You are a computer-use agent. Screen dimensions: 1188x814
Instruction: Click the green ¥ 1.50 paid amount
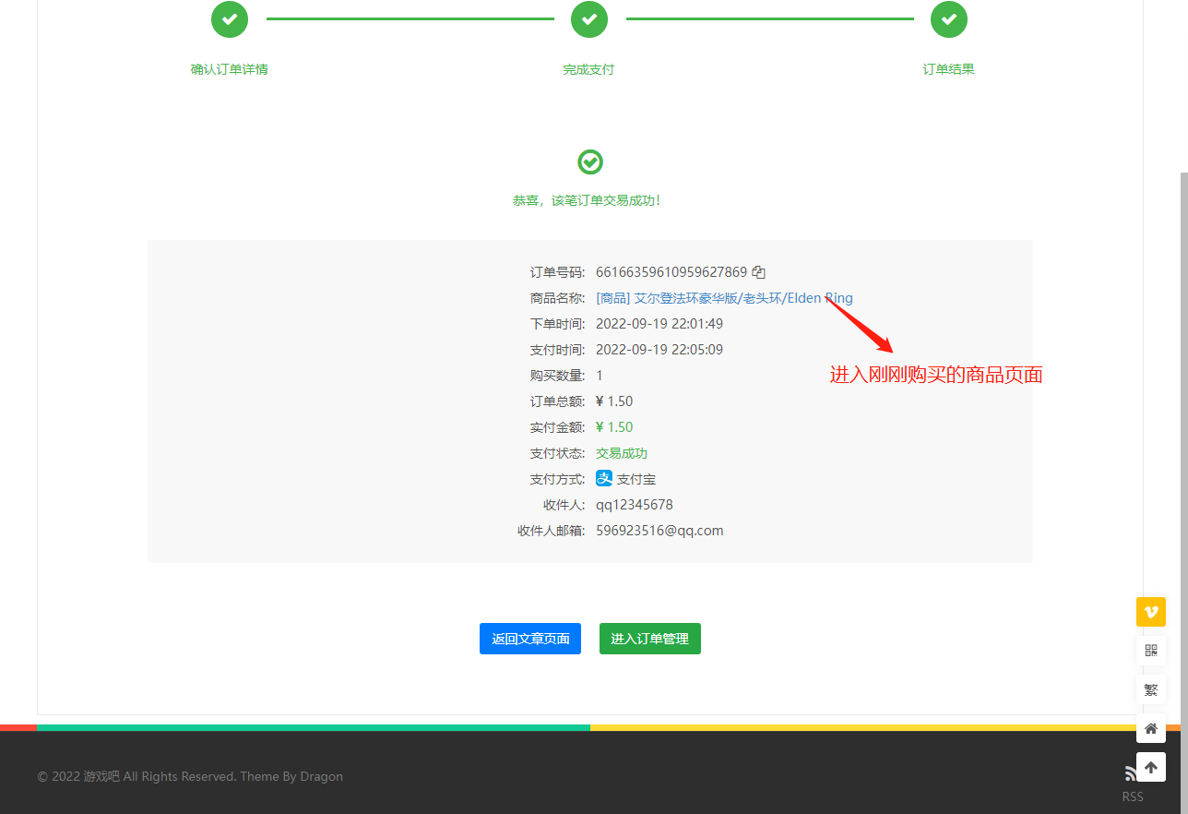614,427
